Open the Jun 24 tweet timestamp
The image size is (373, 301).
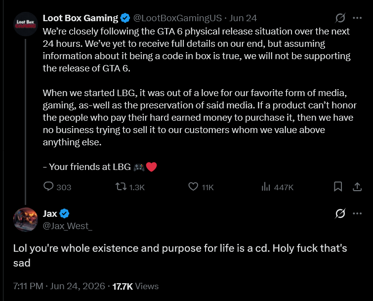tap(243, 18)
